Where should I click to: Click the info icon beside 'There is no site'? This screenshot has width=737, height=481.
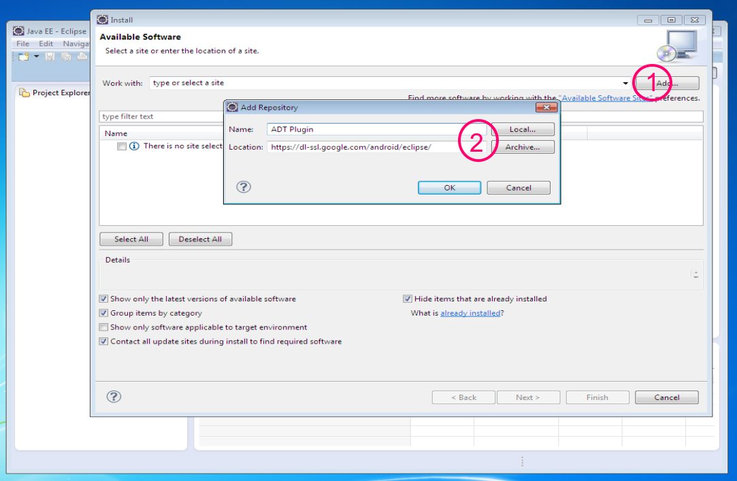point(134,146)
